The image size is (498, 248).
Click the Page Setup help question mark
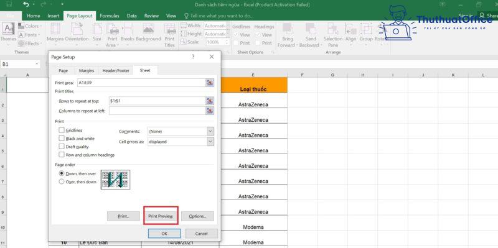tap(193, 57)
